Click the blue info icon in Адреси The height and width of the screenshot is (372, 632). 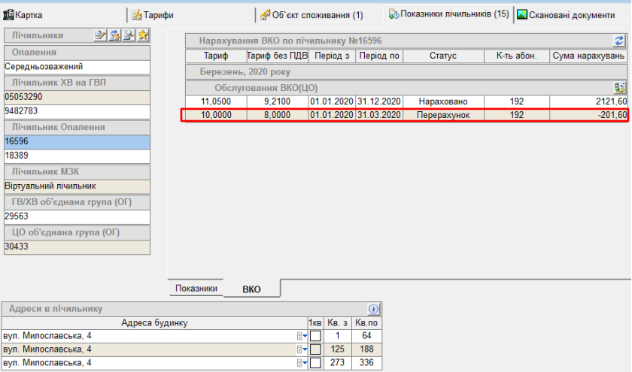[373, 309]
